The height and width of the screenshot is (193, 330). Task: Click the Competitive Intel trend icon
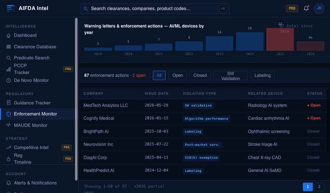(9, 148)
